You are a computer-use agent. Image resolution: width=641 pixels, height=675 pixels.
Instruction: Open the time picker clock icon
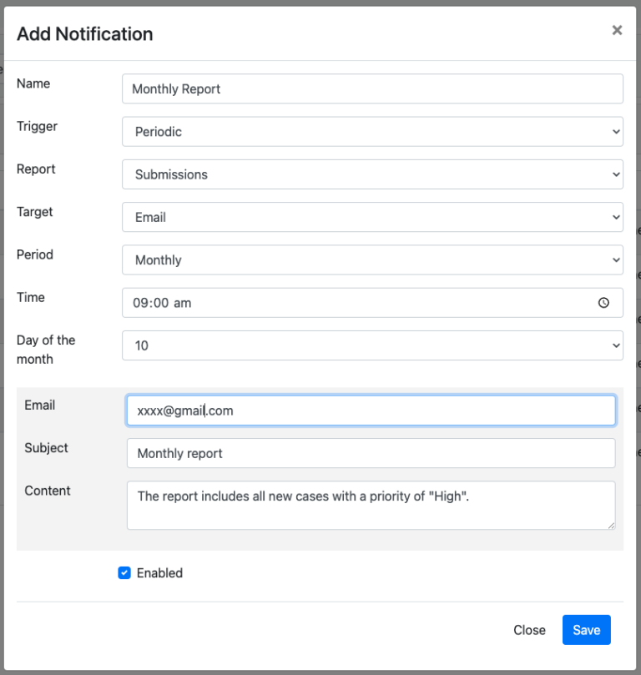(603, 303)
